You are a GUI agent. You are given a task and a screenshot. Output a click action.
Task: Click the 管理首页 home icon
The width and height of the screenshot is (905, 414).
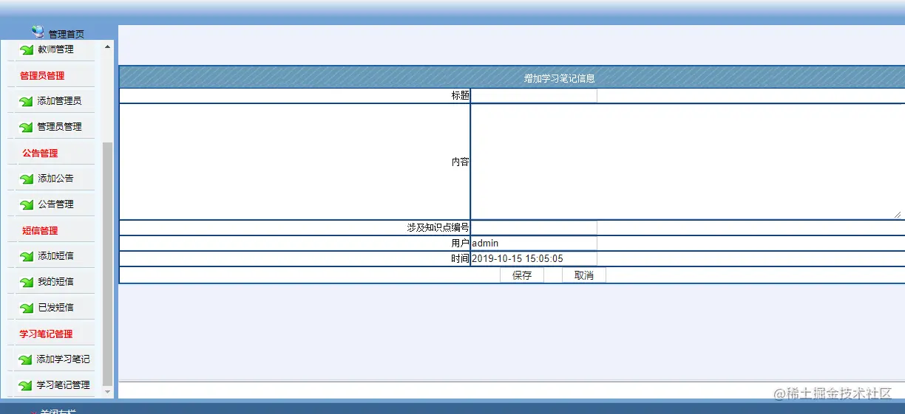pos(38,32)
